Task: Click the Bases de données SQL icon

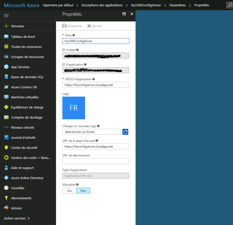Action: pyautogui.click(x=6, y=77)
